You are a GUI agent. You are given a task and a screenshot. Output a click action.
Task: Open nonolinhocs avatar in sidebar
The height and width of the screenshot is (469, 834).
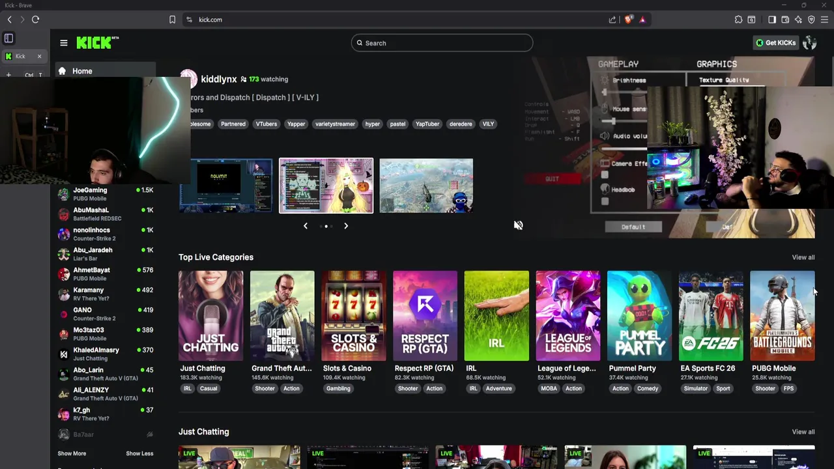63,234
